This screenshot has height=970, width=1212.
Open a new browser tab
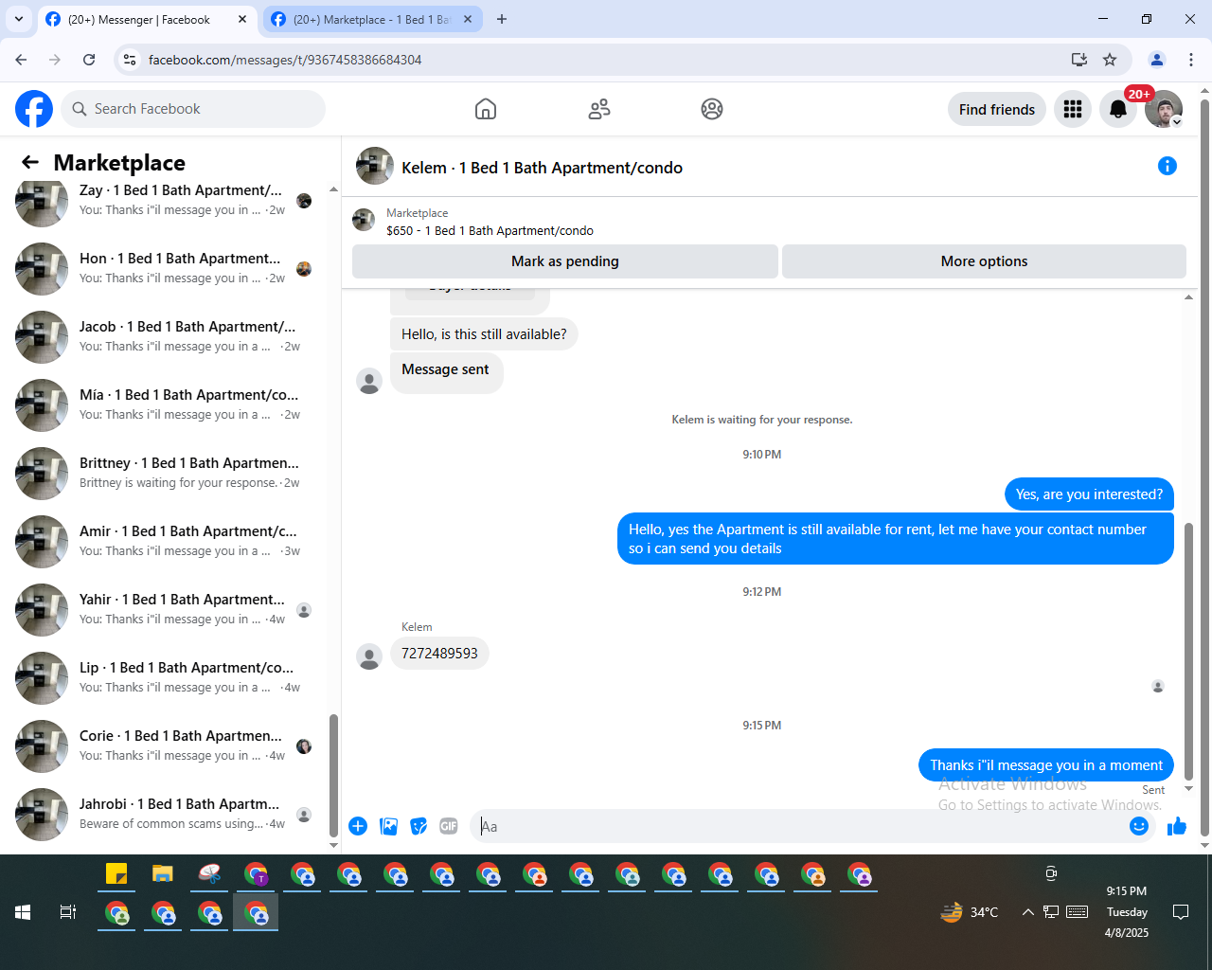[502, 19]
